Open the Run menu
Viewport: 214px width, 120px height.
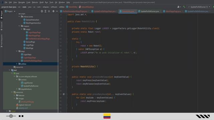click(x=46, y=2)
